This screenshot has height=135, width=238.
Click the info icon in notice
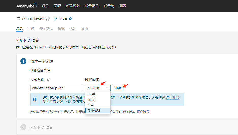pyautogui.click(x=35, y=100)
